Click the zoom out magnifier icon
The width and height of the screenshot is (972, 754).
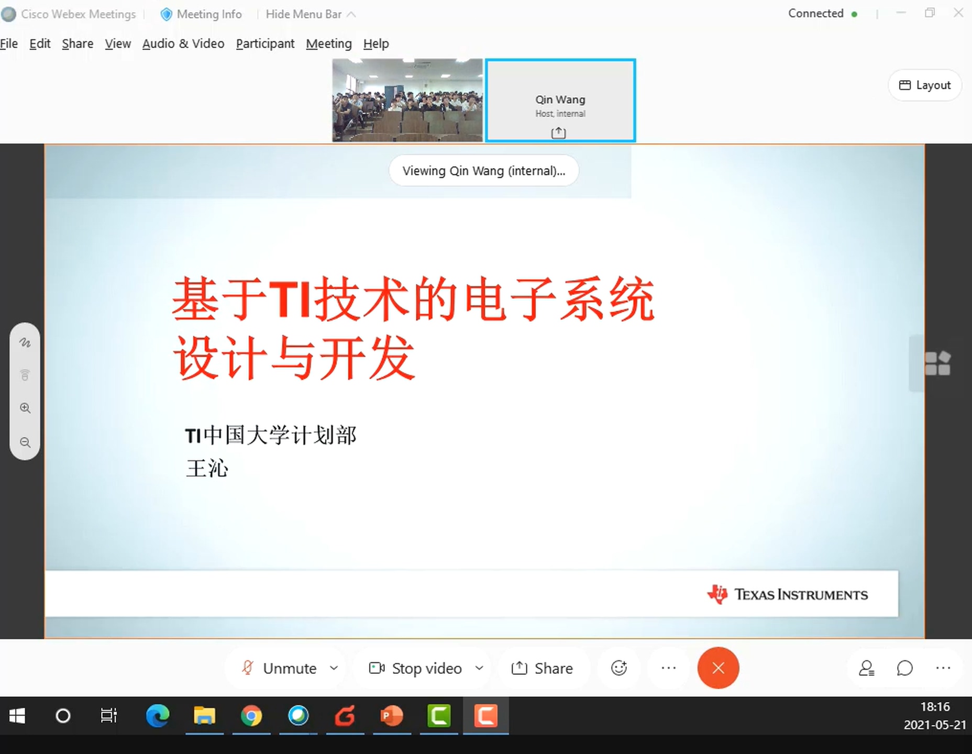click(25, 442)
